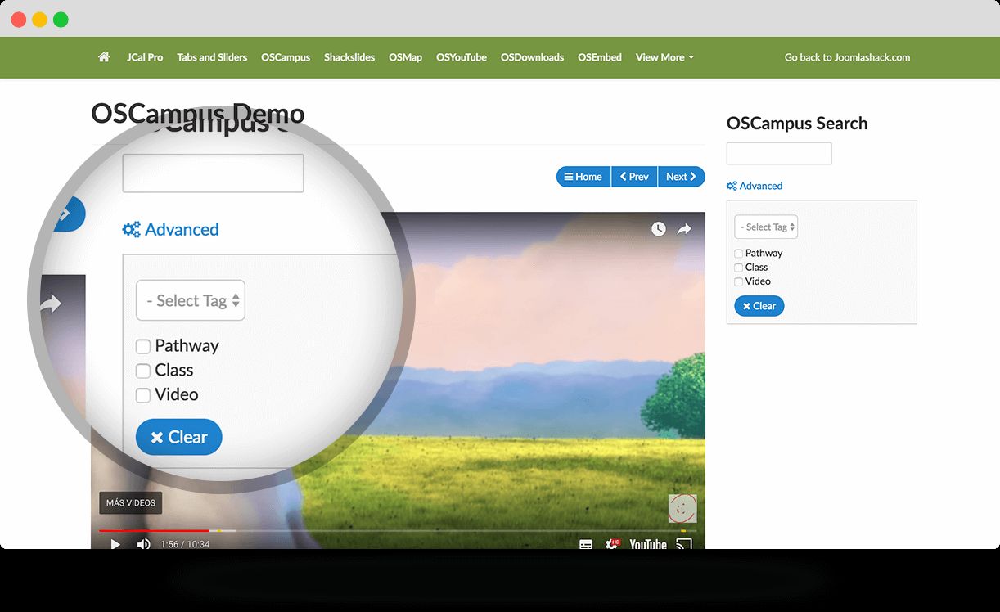Tick the small Video checkbox in the right sidebar
1000x612 pixels.
(x=738, y=281)
